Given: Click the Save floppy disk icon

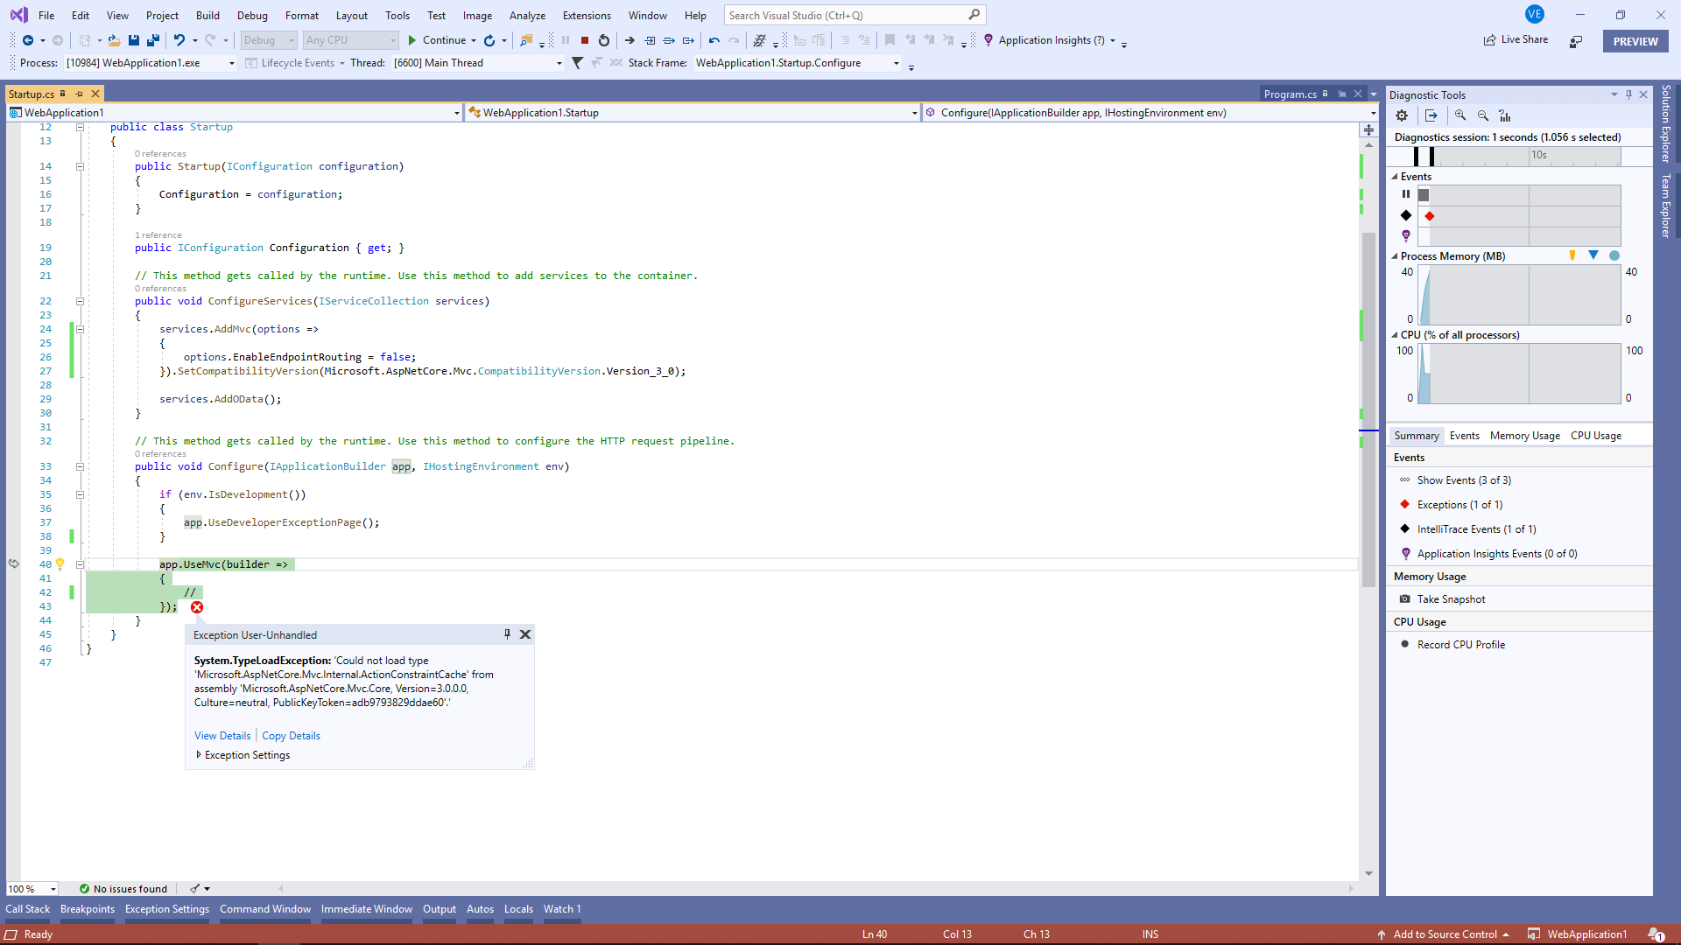Looking at the screenshot, I should pos(134,40).
